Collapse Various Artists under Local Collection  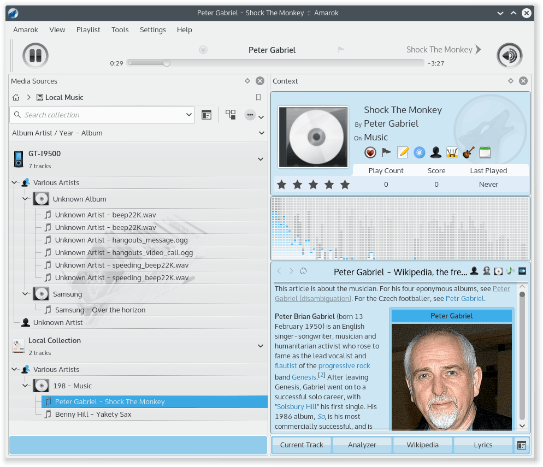tap(14, 369)
